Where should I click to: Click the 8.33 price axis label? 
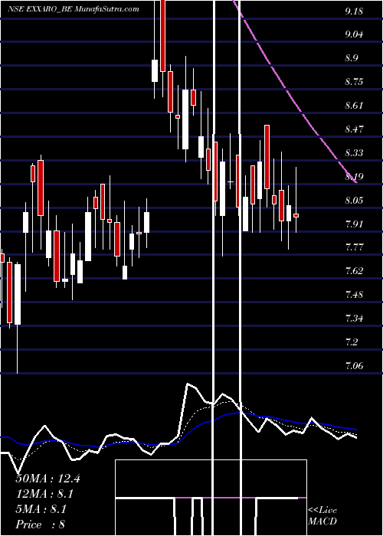[x=354, y=153]
